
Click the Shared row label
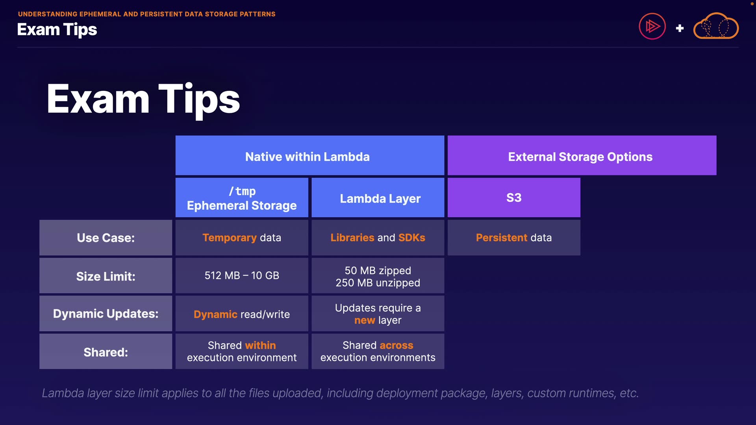click(106, 352)
